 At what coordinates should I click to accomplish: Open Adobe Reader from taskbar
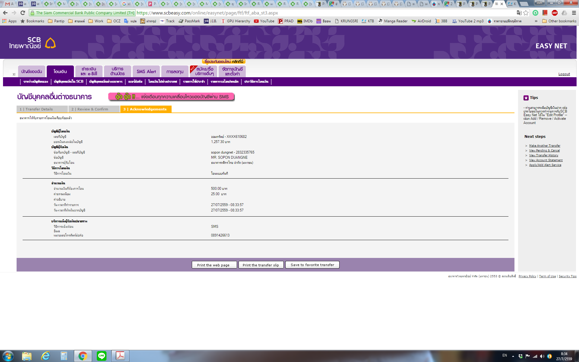pos(120,356)
